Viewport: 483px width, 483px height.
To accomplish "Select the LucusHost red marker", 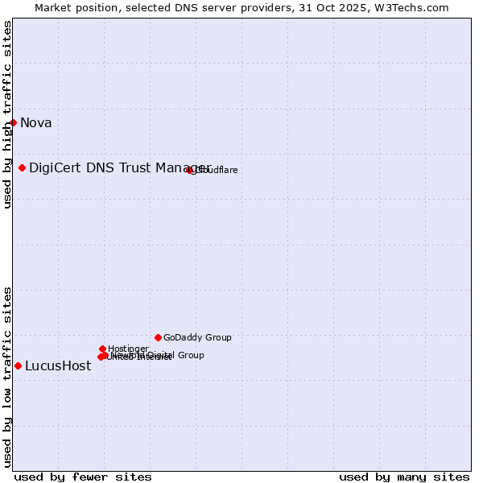I will 18,366.
